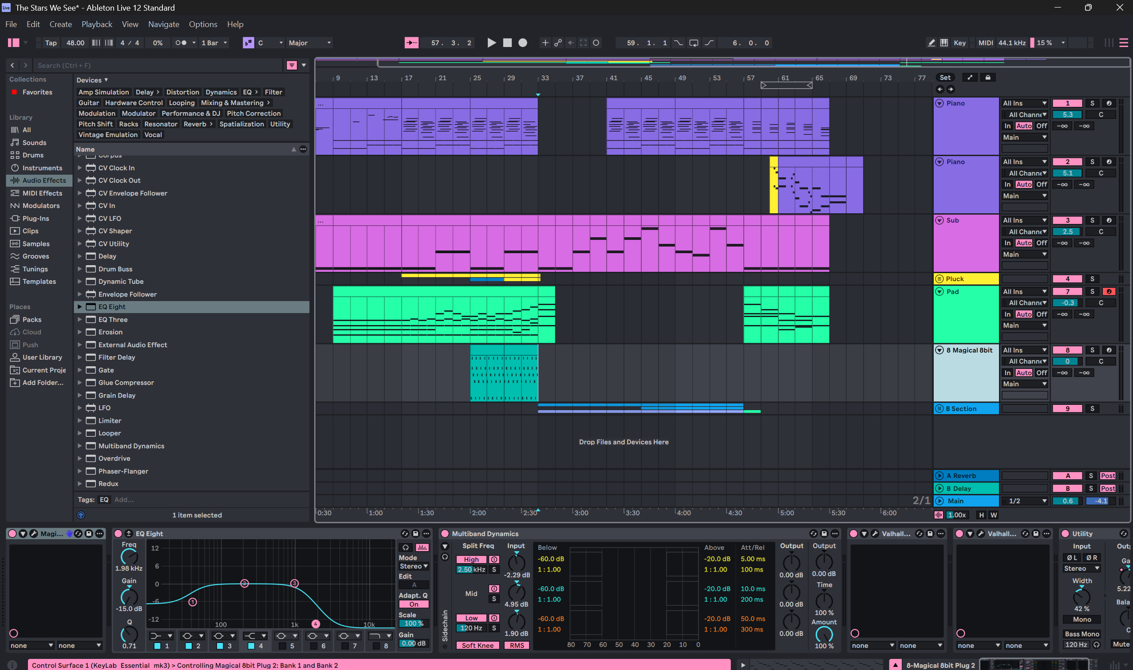Toggle the metronome button
1133x670 pixels.
(181, 43)
